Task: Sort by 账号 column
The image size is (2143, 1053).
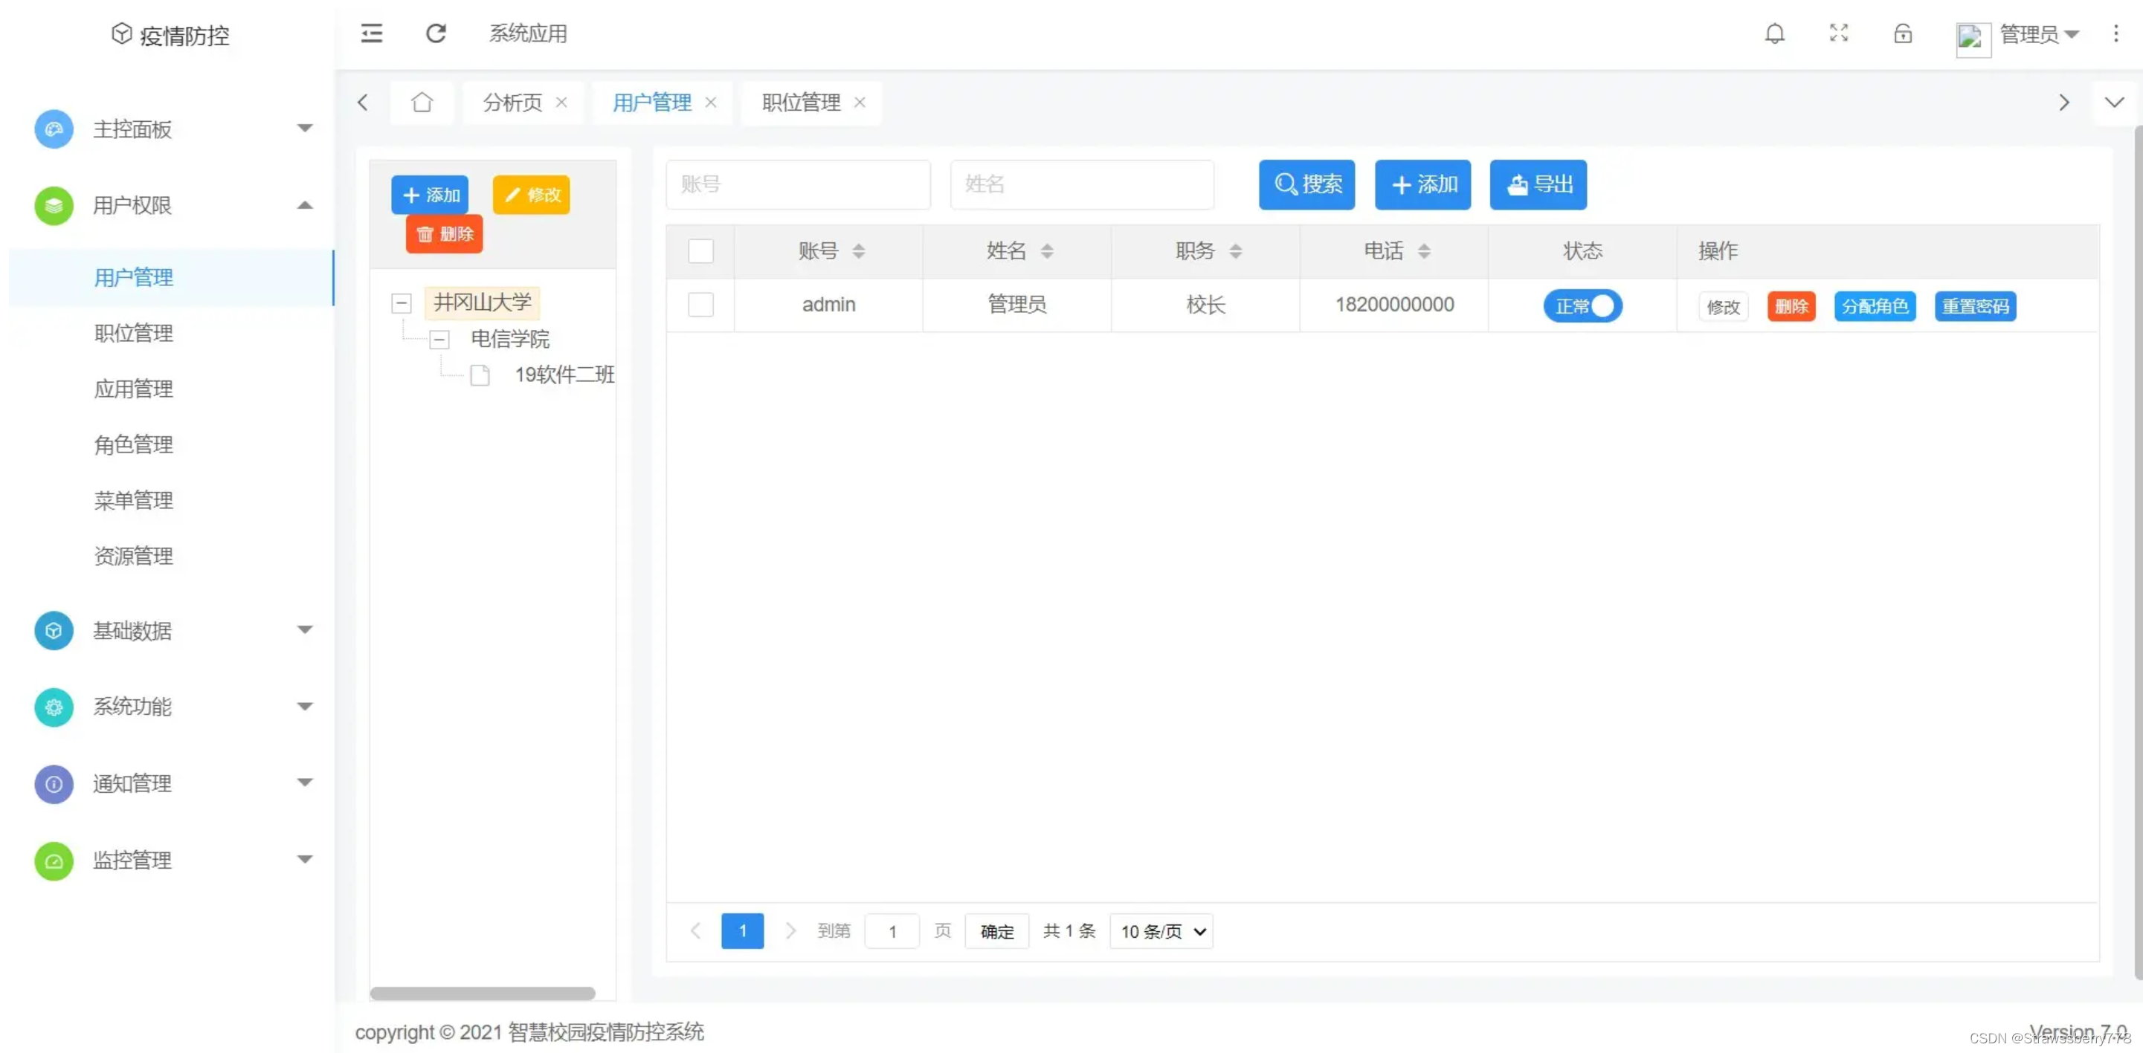Action: pyautogui.click(x=859, y=251)
